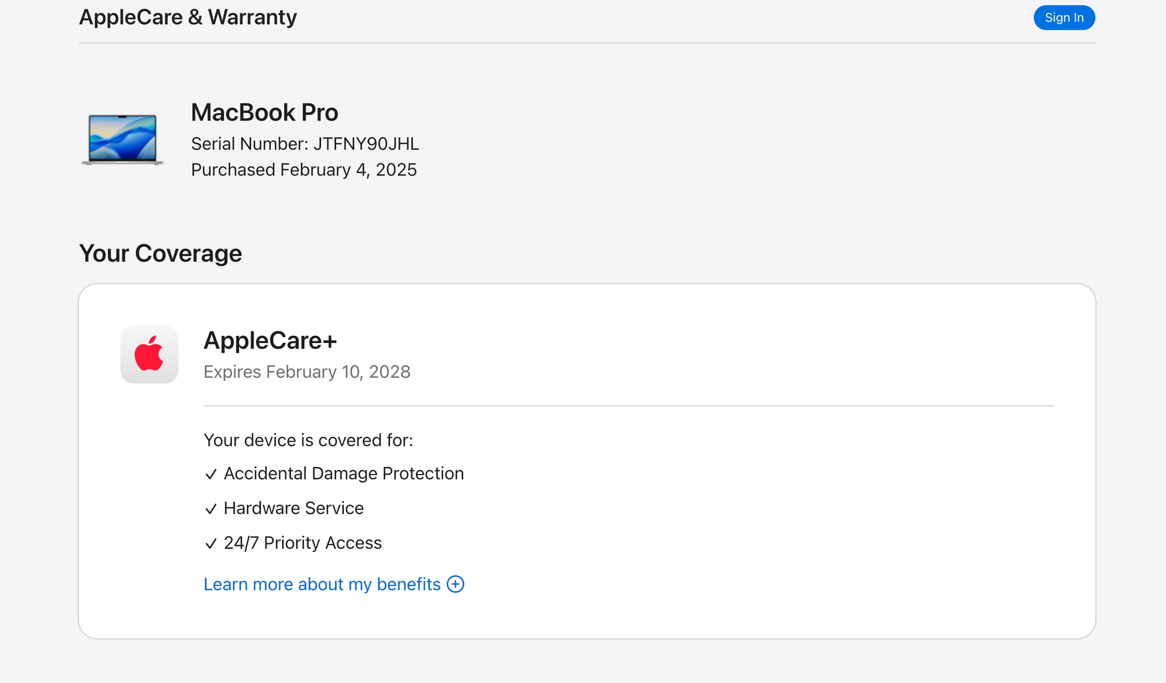Click checkmark beside 24/7 Priority Access
This screenshot has height=683, width=1166.
[210, 544]
